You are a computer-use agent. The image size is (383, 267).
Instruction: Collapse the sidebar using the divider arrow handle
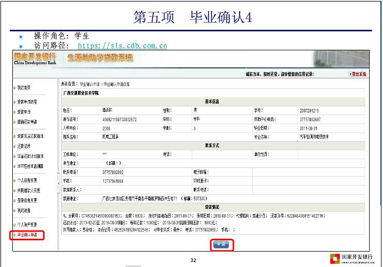point(58,176)
